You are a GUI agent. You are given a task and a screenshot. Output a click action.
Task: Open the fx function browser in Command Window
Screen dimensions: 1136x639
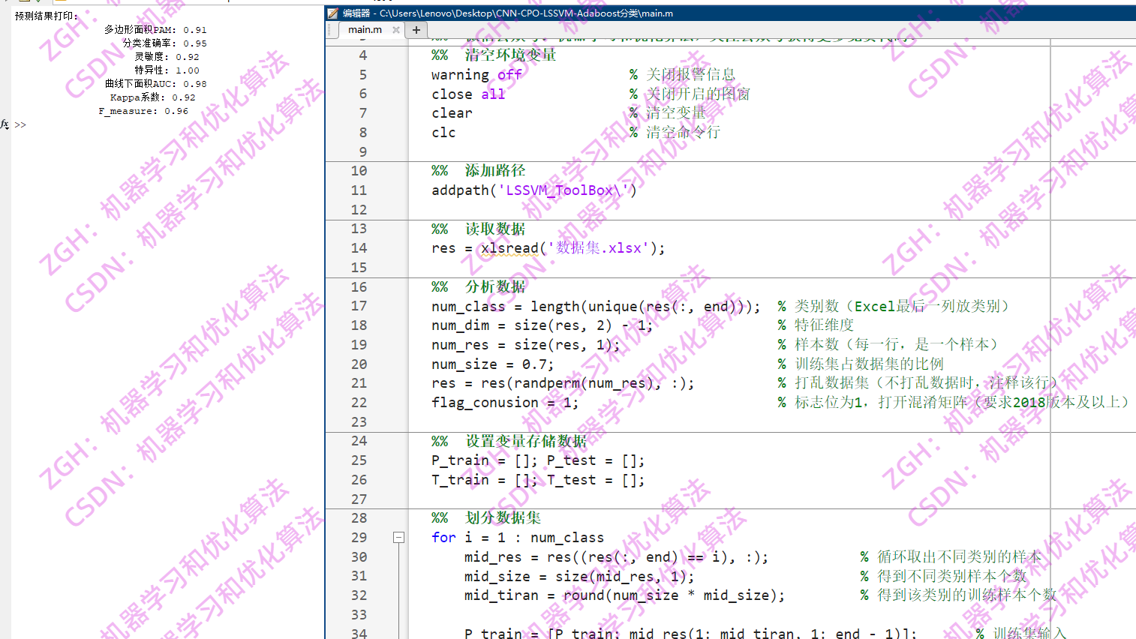click(5, 124)
